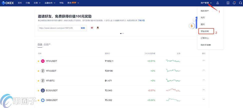Screen dimensions: 243x108
Task: Open customer support headset icon
Action: click(x=240, y=3)
